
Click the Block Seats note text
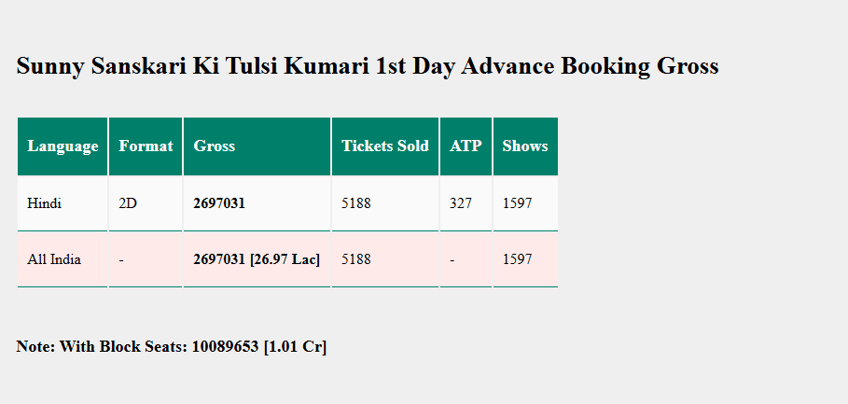pyautogui.click(x=172, y=347)
